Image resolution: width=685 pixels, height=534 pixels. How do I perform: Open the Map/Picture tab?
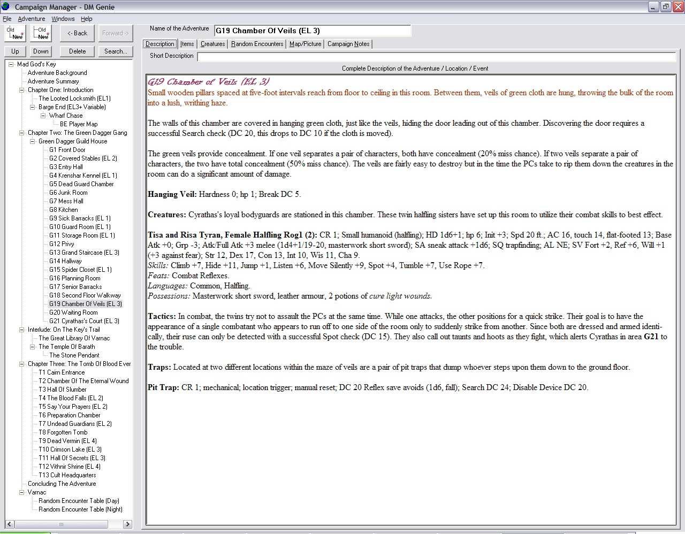click(x=306, y=44)
